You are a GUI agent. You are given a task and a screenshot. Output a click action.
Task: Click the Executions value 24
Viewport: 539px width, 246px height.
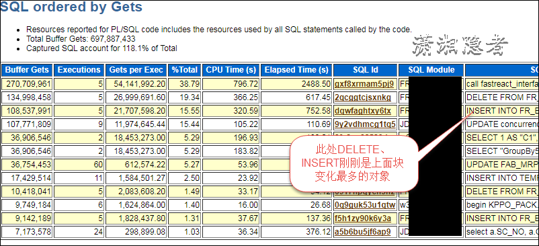pyautogui.click(x=98, y=232)
